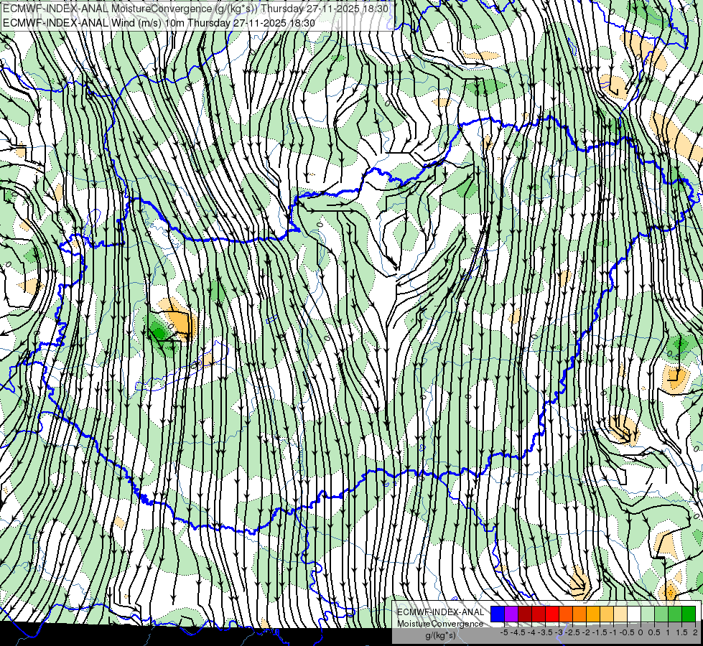Viewport: 703px width, 646px height.
Task: Click the ECMWF-INDEX-ANAL label in the legend box
Action: pyautogui.click(x=440, y=612)
